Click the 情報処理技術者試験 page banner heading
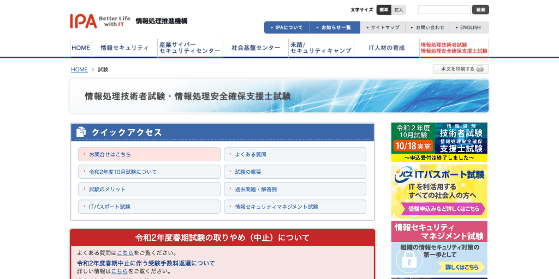 pos(188,96)
